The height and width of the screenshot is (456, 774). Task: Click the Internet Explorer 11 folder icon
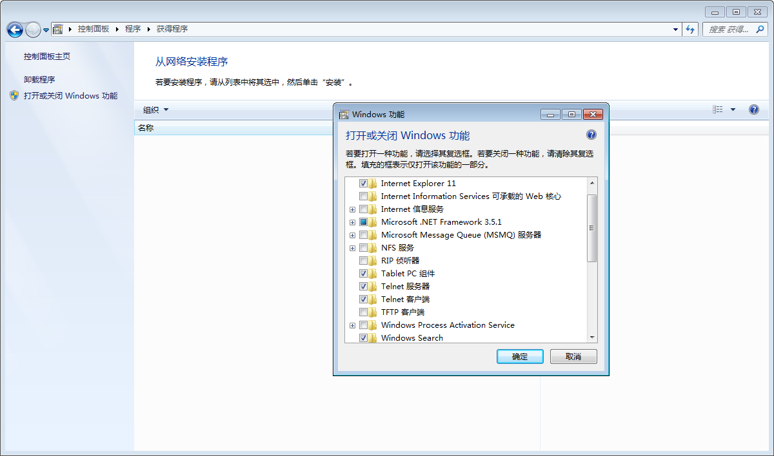pyautogui.click(x=373, y=184)
